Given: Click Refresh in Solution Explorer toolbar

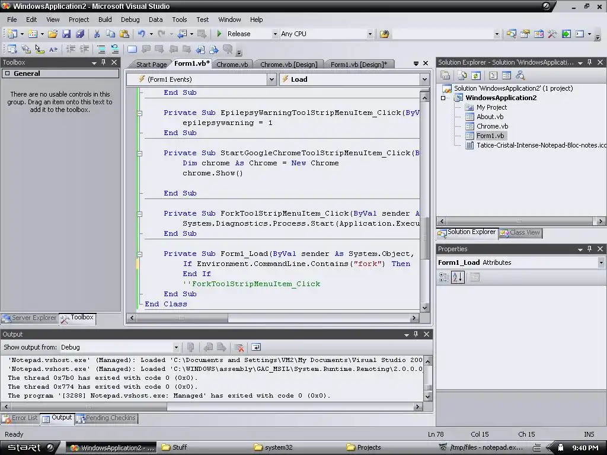Looking at the screenshot, I should 476,75.
